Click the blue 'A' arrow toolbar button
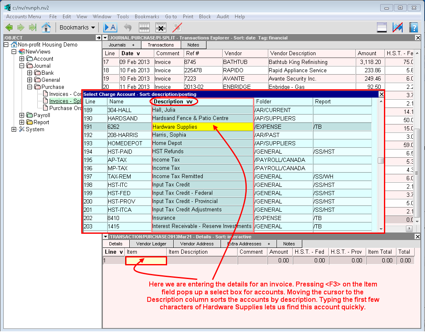Screen dimensions: 425x333 point(110,28)
